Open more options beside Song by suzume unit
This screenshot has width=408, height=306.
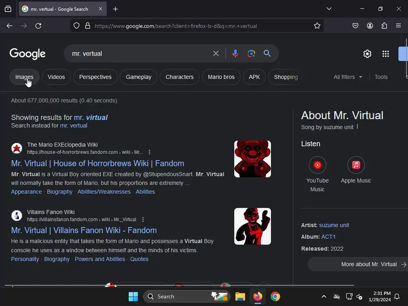357,126
